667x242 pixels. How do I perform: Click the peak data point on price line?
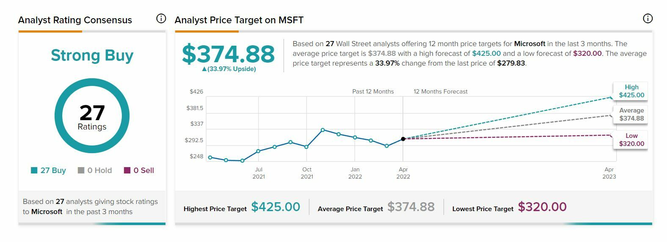[322, 130]
